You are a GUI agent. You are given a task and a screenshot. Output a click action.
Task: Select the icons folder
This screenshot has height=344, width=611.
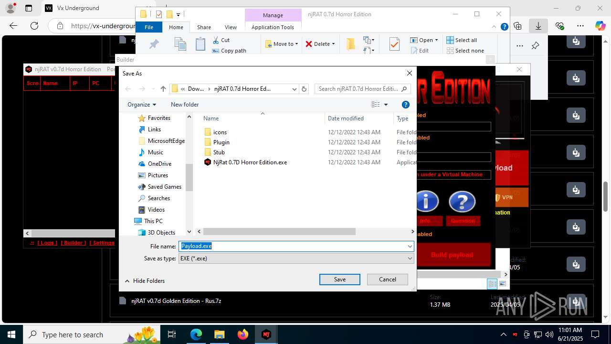pyautogui.click(x=220, y=132)
